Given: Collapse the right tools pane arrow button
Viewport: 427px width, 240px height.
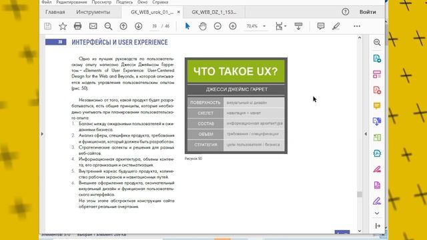Looking at the screenshot, I should [x=378, y=226].
